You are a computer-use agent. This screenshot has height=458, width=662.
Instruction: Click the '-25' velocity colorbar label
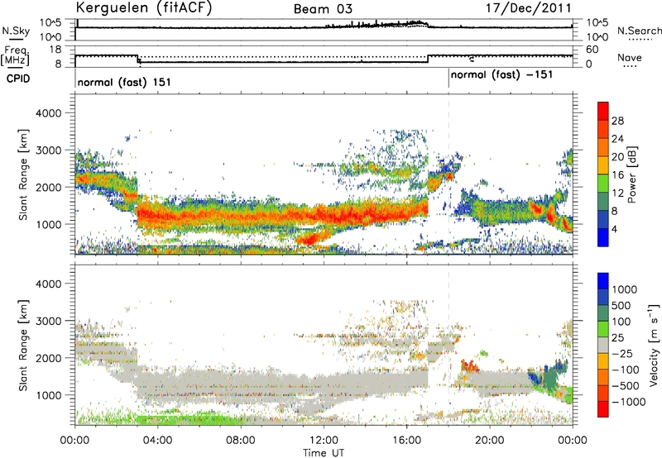(622, 353)
